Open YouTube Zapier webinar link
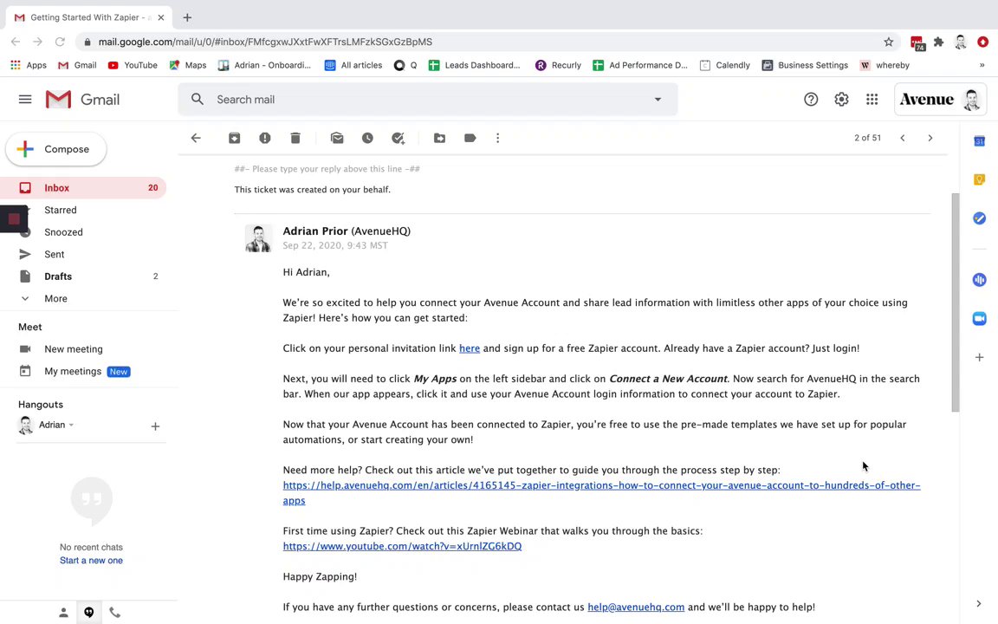The height and width of the screenshot is (624, 998). click(x=402, y=546)
